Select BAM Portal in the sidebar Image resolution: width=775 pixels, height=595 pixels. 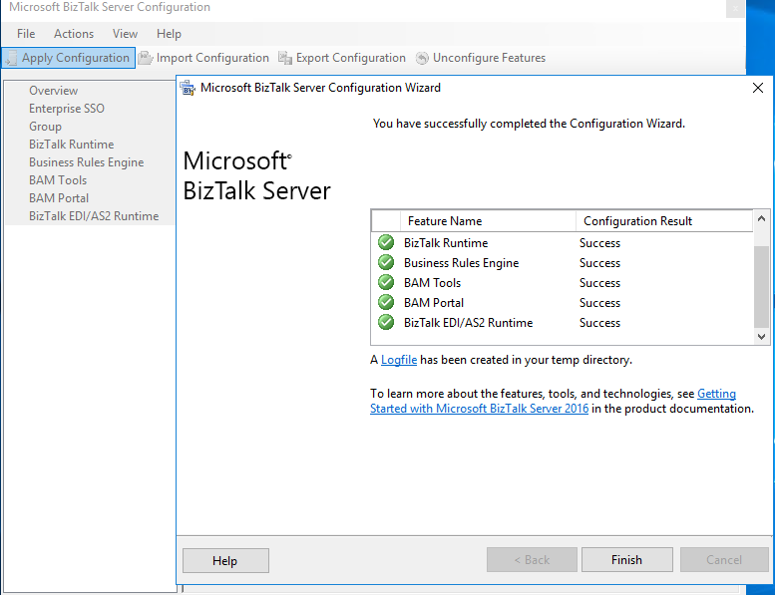59,198
